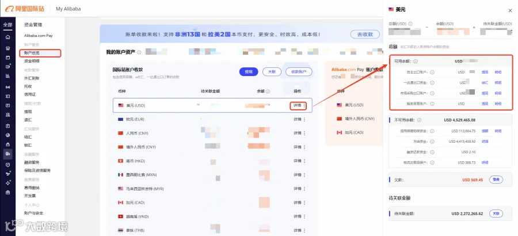Select the 关联 button beside 待关联金额
The width and height of the screenshot is (518, 236).
[x=496, y=214]
